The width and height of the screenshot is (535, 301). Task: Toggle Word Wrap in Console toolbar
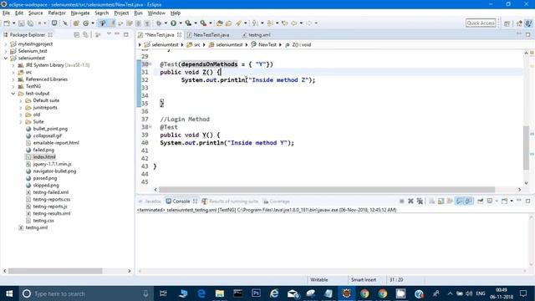click(450, 201)
